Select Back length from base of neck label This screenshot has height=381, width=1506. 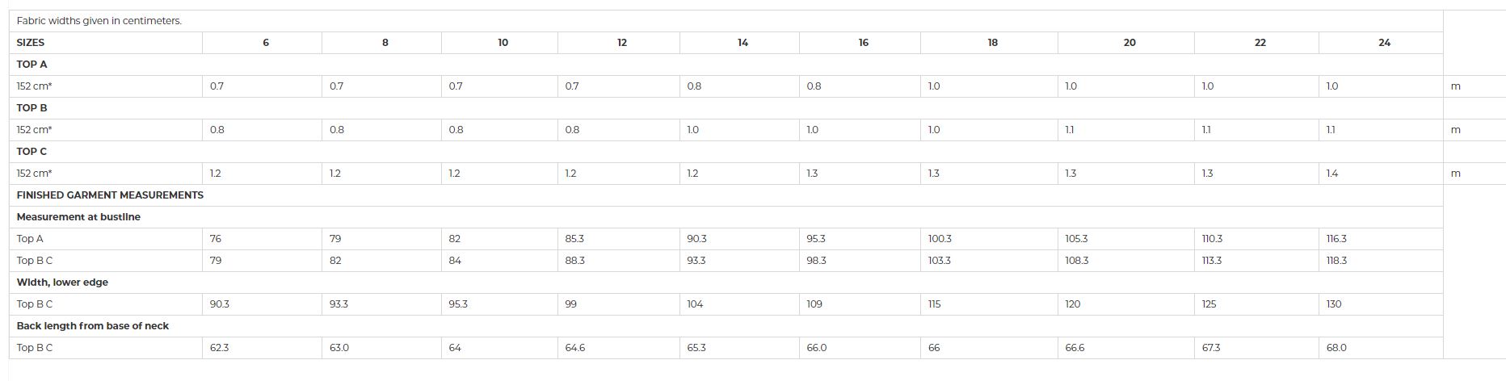93,326
